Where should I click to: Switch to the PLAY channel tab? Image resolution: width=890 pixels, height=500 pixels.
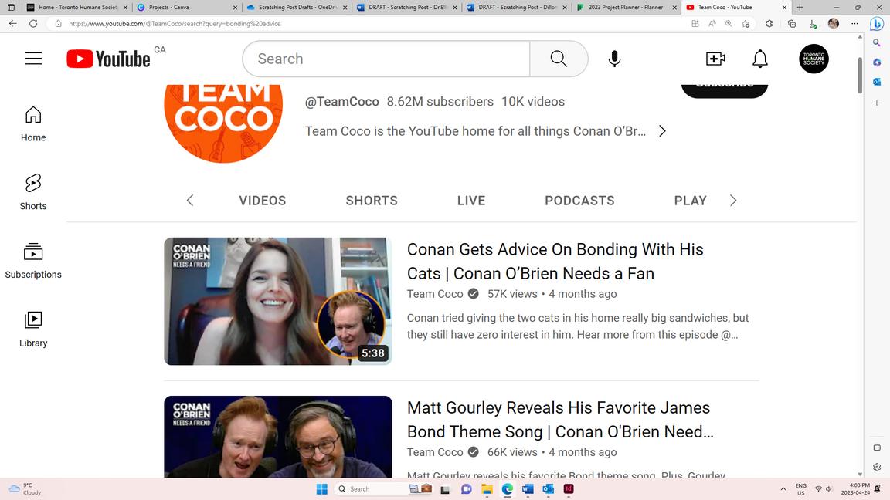[x=690, y=201]
